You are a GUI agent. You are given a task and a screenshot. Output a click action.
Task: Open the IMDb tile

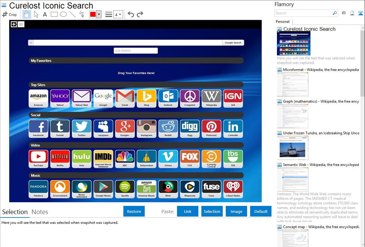click(x=103, y=159)
